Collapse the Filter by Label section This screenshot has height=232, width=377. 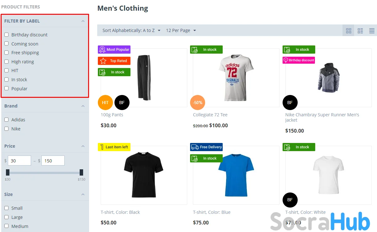[x=83, y=21]
